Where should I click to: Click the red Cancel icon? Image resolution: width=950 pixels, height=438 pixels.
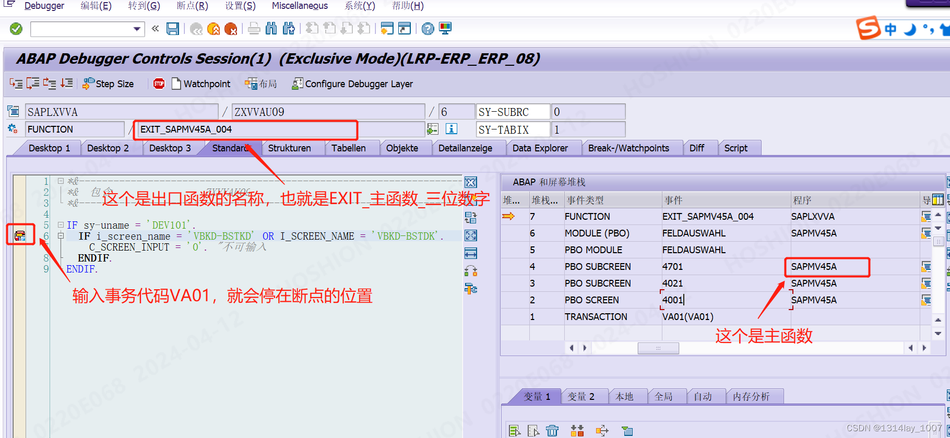point(231,29)
